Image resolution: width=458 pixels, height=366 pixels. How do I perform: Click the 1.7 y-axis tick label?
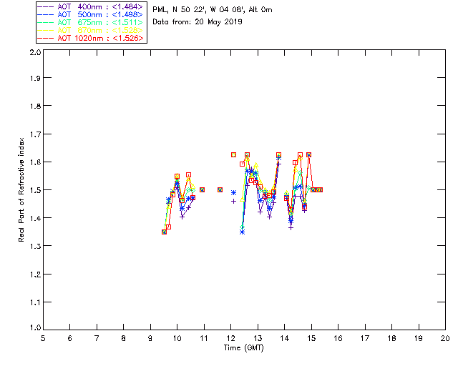coord(35,134)
